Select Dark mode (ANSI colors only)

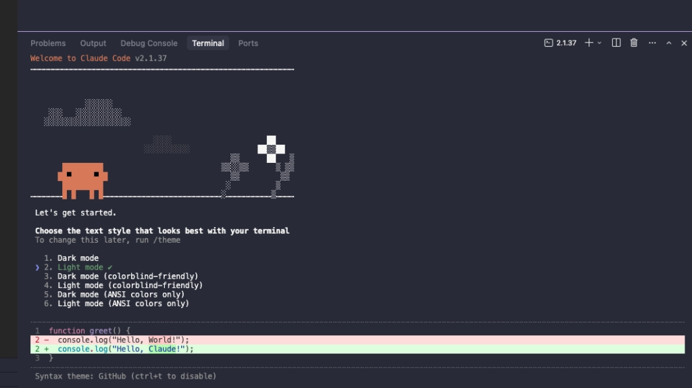click(x=121, y=295)
